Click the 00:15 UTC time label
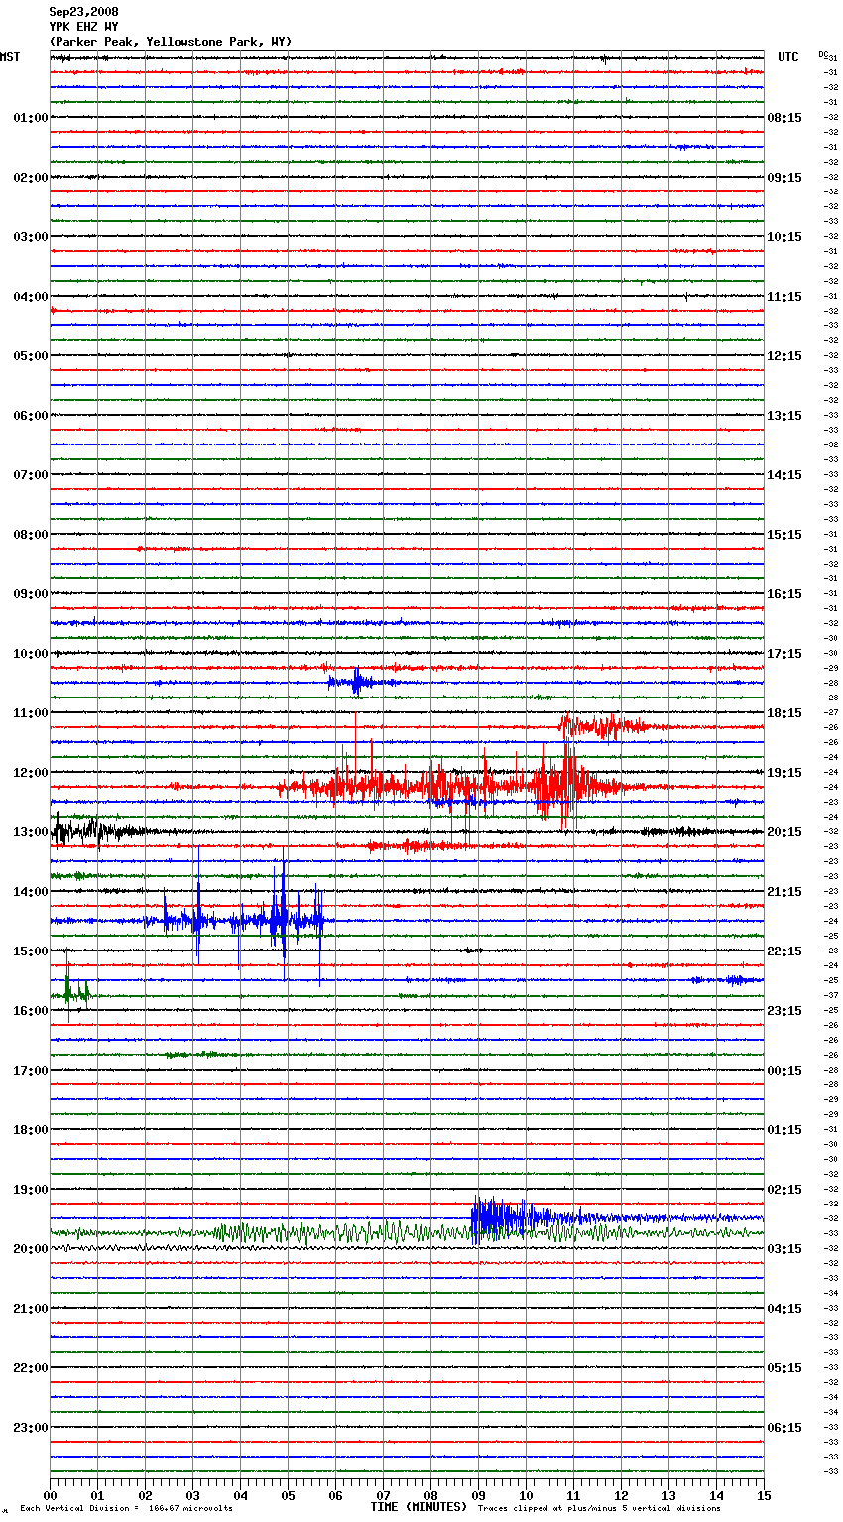This screenshot has width=843, height=1522. 784,1071
